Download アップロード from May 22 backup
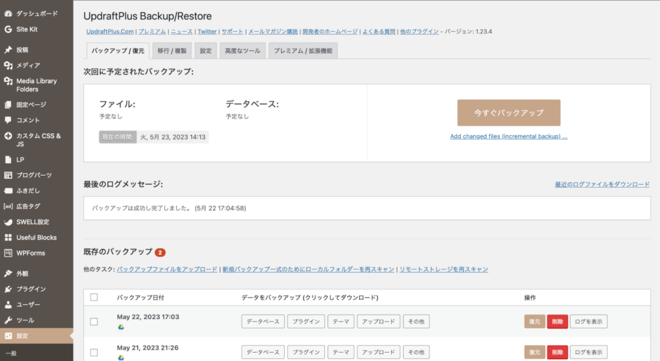The image size is (660, 361). pyautogui.click(x=378, y=322)
